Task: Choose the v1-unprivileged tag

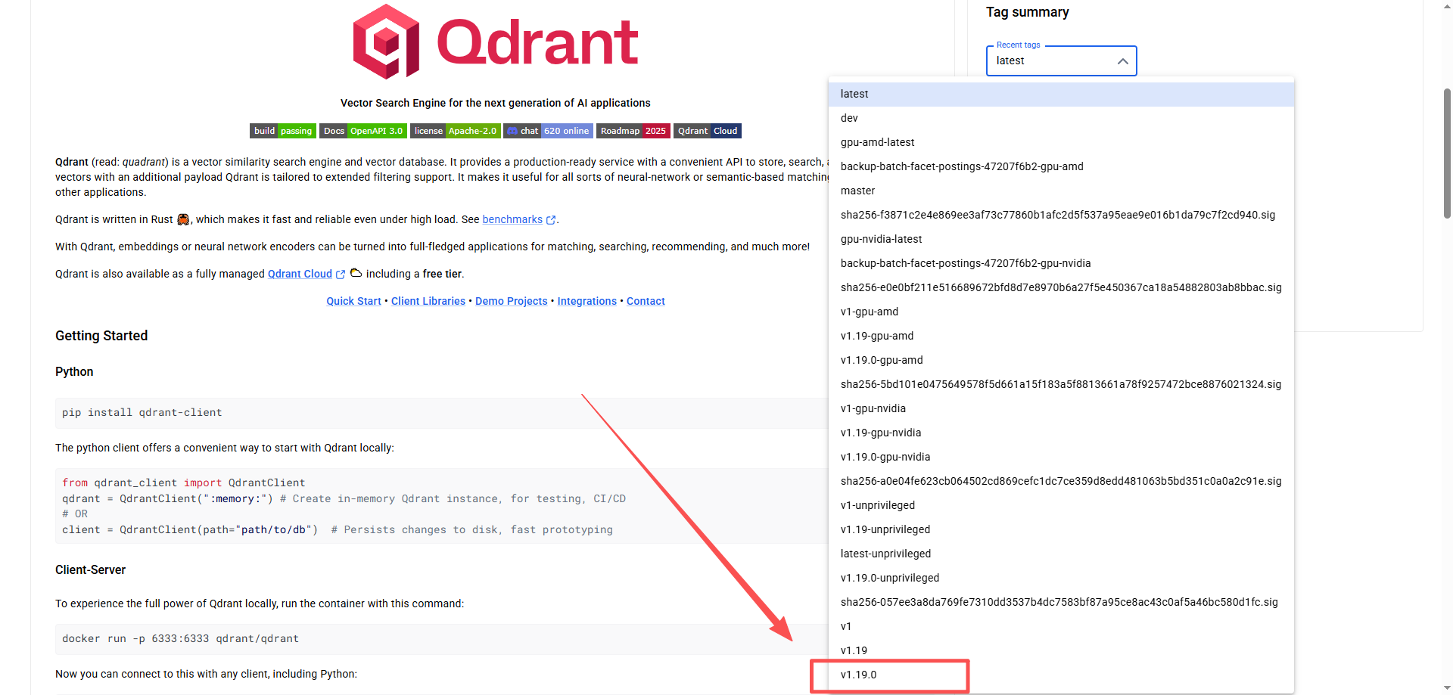Action: [x=1061, y=505]
